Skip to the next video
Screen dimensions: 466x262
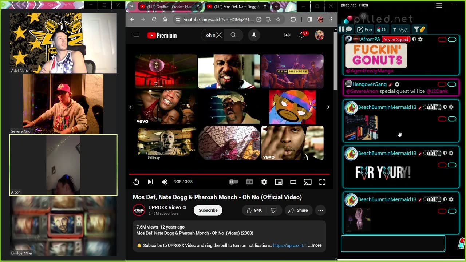coord(150,182)
